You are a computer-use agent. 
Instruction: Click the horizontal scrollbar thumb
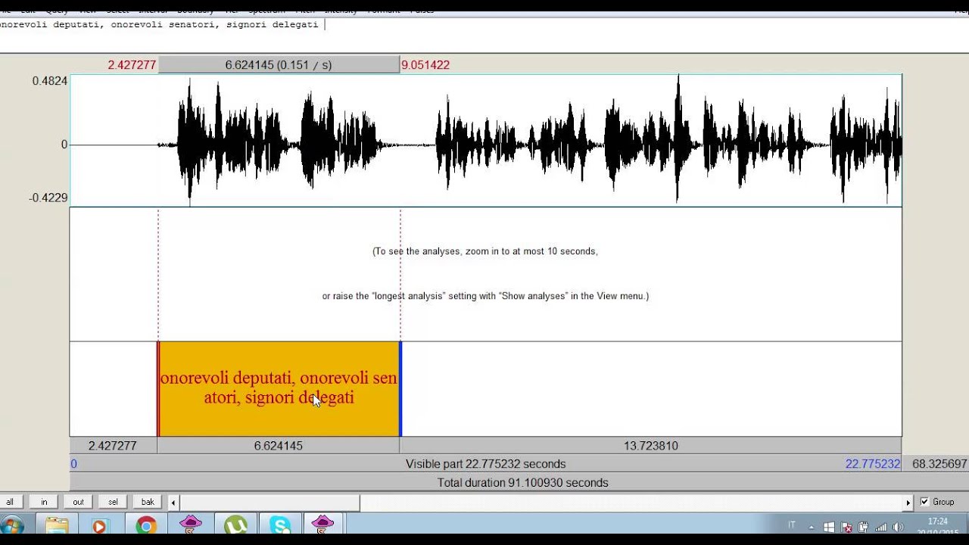(270, 502)
